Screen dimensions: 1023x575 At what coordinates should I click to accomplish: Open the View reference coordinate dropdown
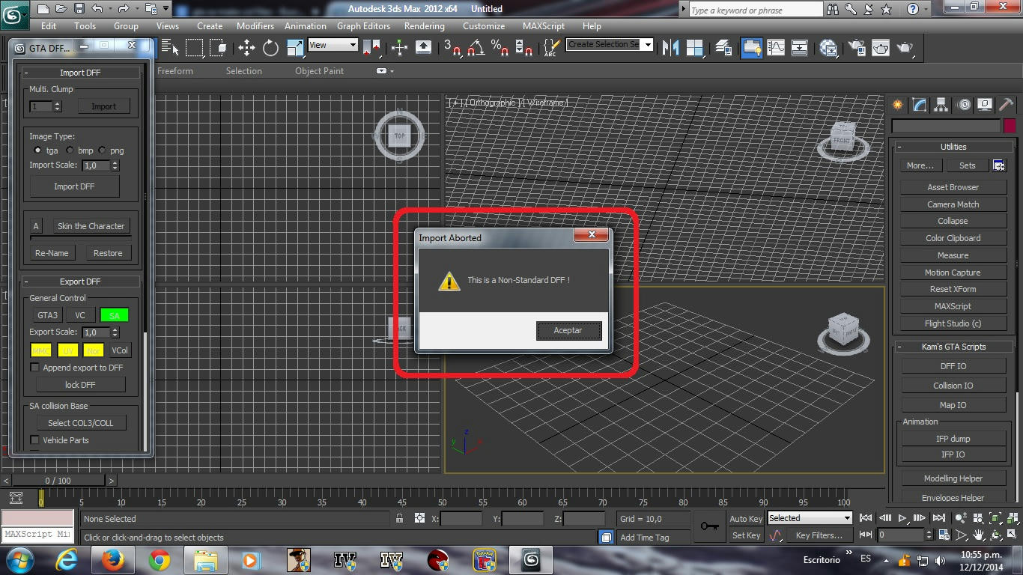coord(333,45)
